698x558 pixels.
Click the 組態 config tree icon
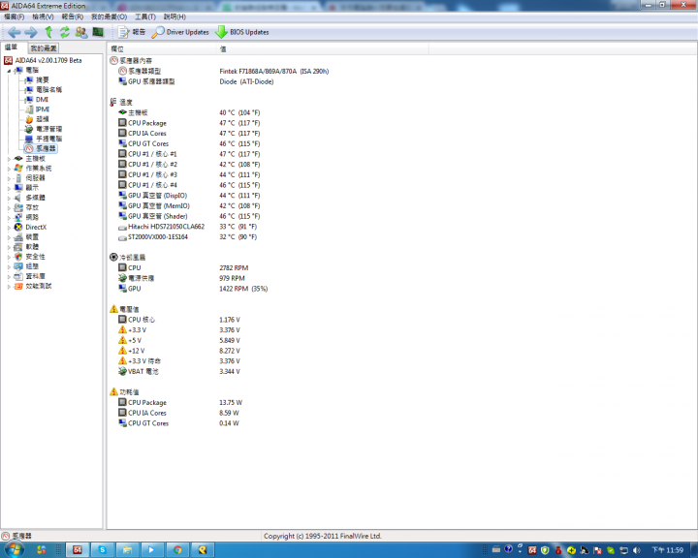click(18, 266)
